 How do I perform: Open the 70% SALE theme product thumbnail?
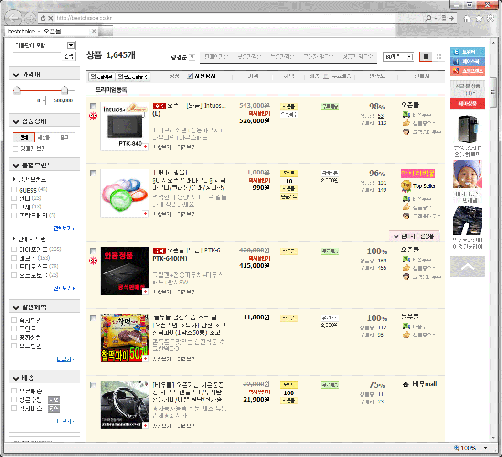(468, 129)
